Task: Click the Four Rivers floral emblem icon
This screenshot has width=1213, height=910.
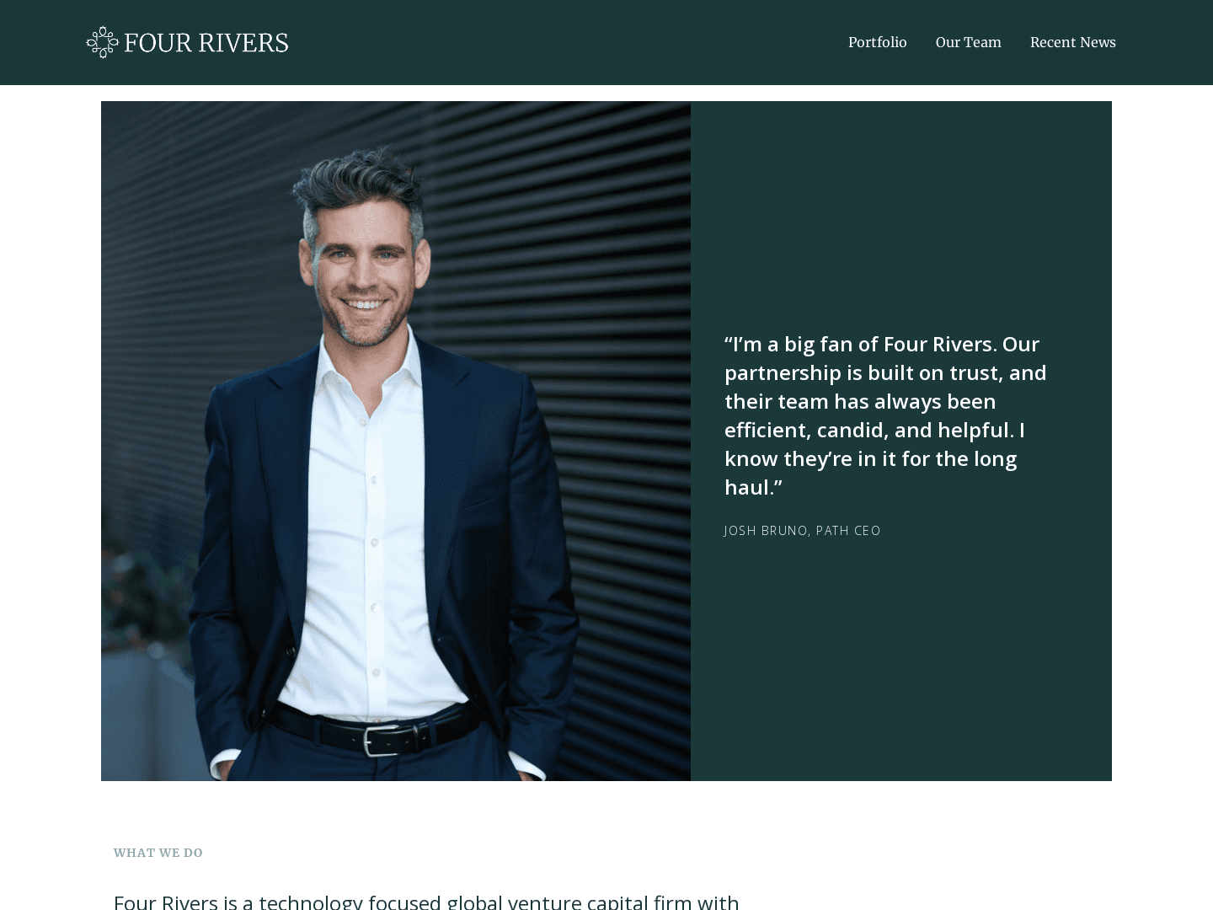Action: [102, 42]
